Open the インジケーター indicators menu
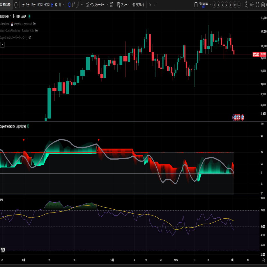The height and width of the screenshot is (267, 267). 95,5
